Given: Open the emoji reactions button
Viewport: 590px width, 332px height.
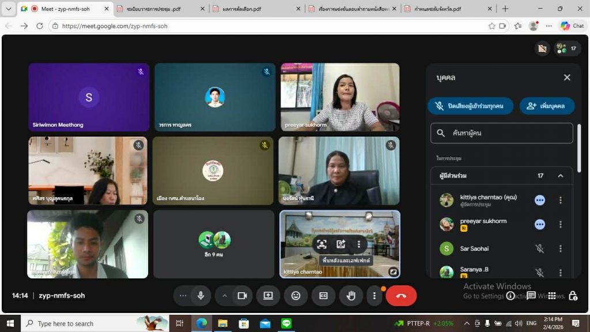Looking at the screenshot, I should [x=296, y=296].
